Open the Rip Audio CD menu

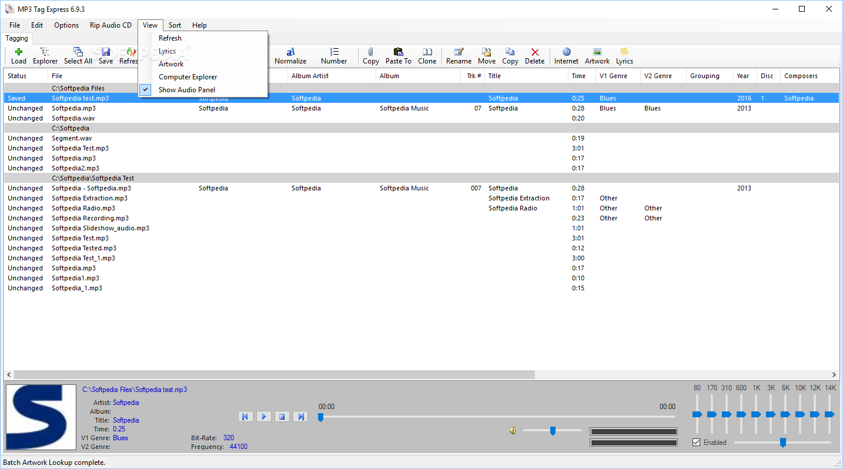click(111, 25)
